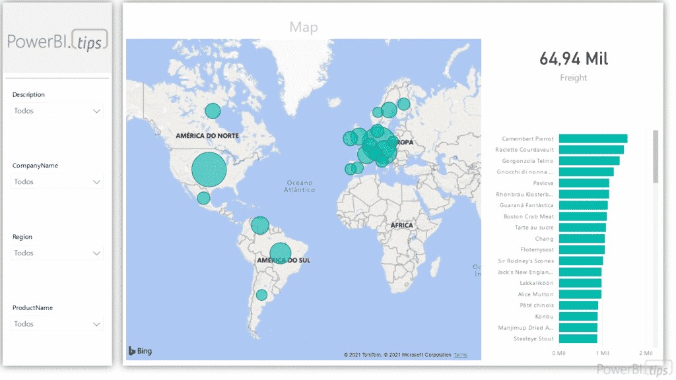Screen dimensions: 676x380
Task: Click the bar chart vertical scrollbar thumb
Action: tap(656, 156)
